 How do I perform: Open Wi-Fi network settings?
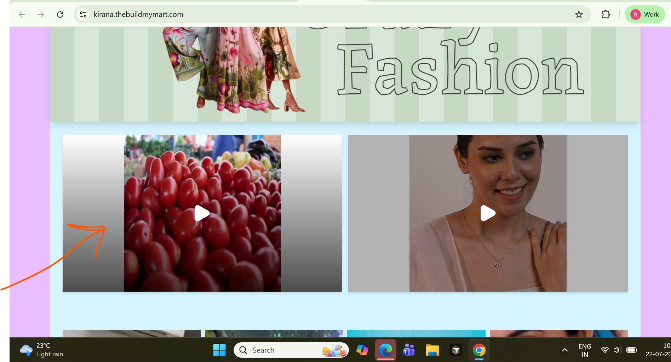605,350
